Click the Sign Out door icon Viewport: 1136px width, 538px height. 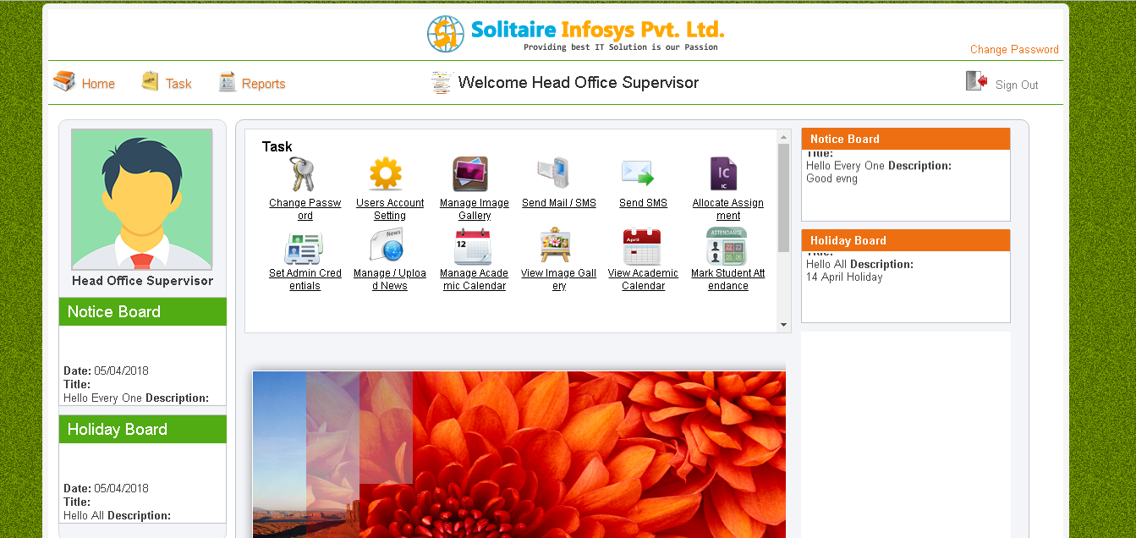pos(977,81)
